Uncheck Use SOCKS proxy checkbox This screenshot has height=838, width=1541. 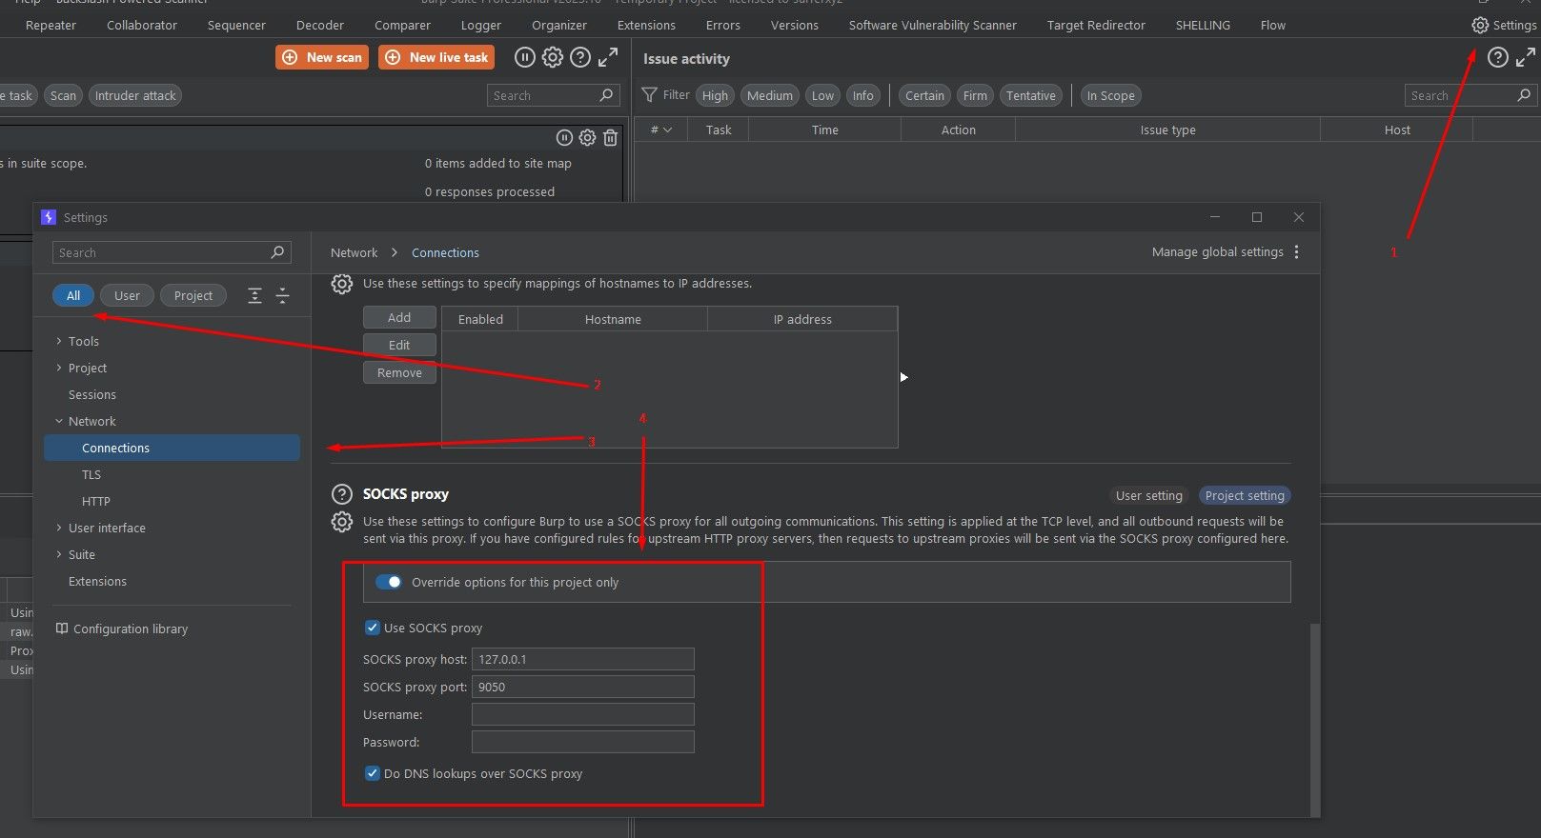[373, 628]
